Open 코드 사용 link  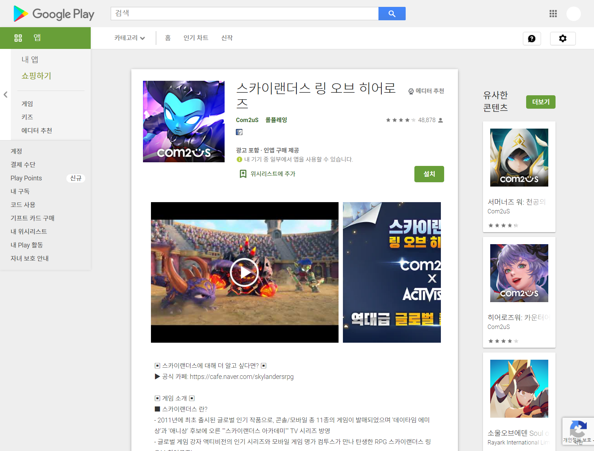coord(23,205)
